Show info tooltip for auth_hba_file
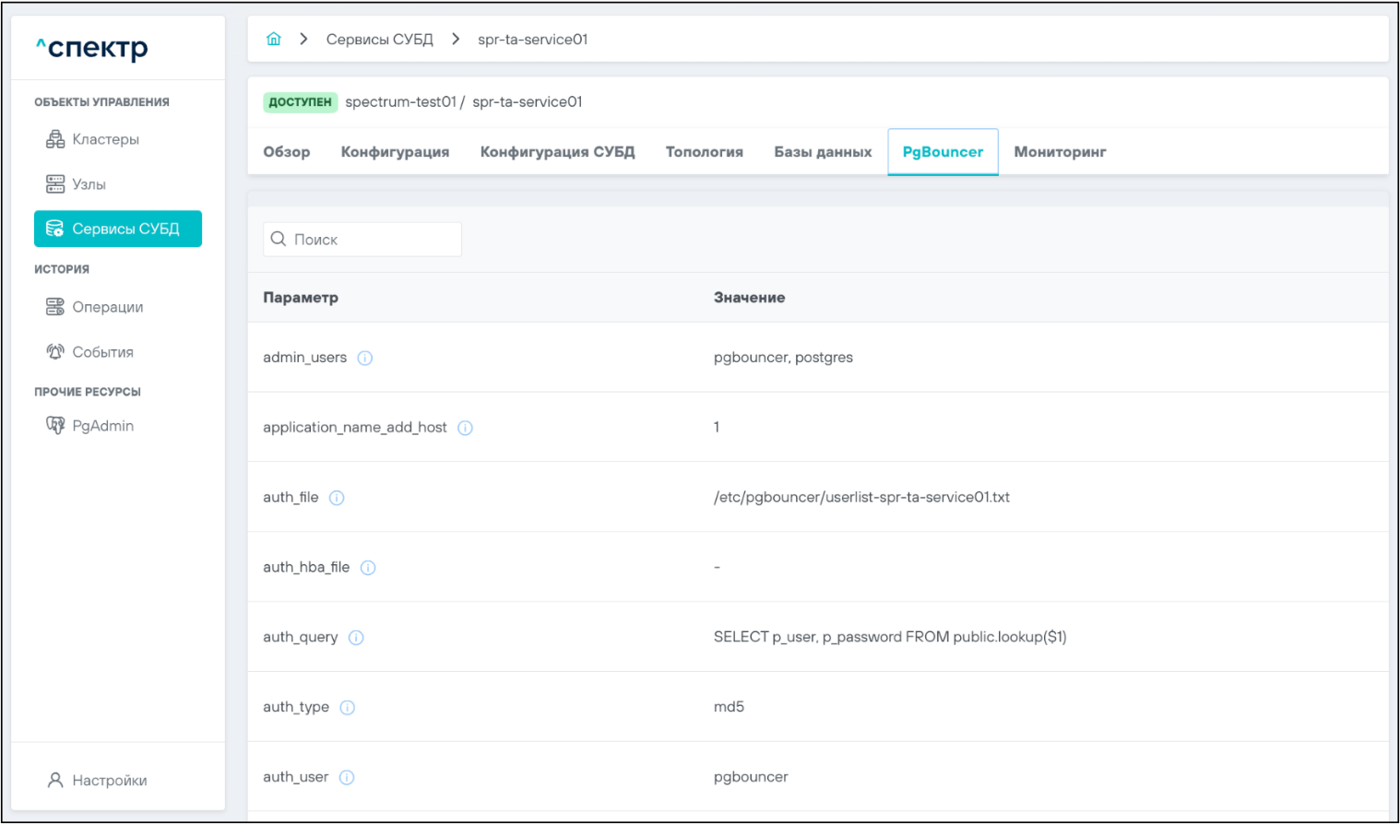Screen dimensions: 1400x824 pyautogui.click(x=368, y=568)
